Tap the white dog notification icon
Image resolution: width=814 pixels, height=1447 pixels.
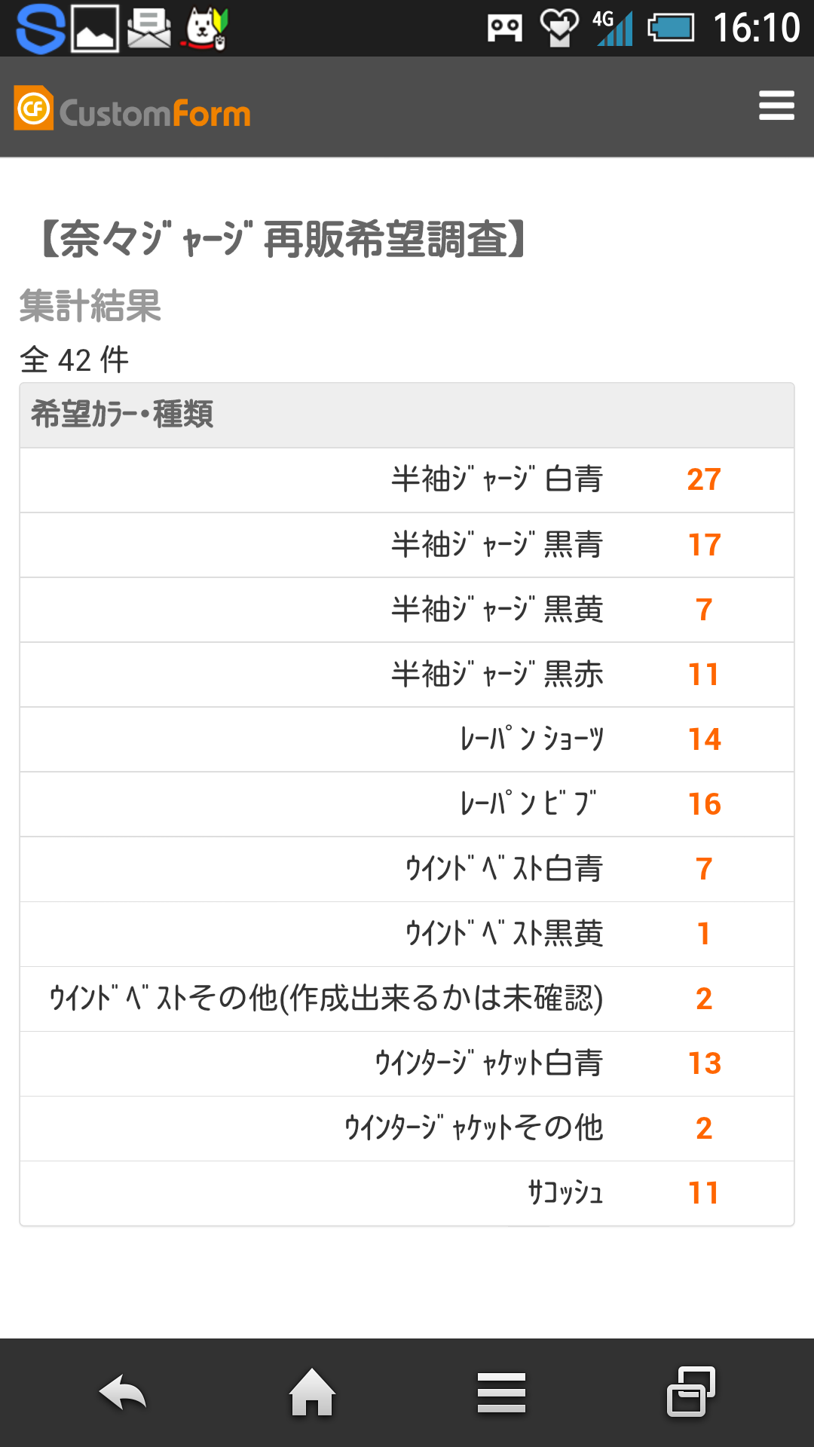[205, 29]
